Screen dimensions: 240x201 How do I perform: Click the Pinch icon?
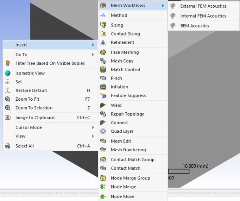tap(103, 78)
